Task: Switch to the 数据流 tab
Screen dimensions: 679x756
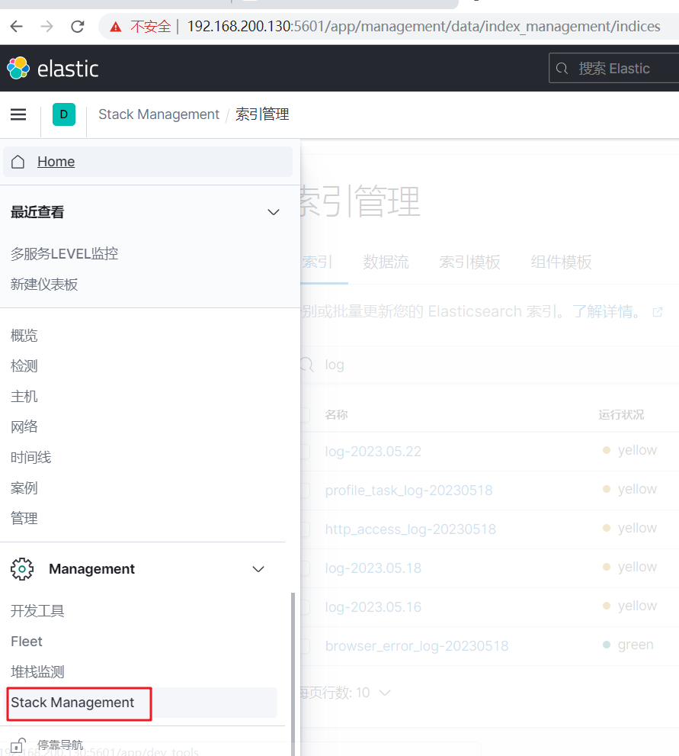Action: [386, 262]
